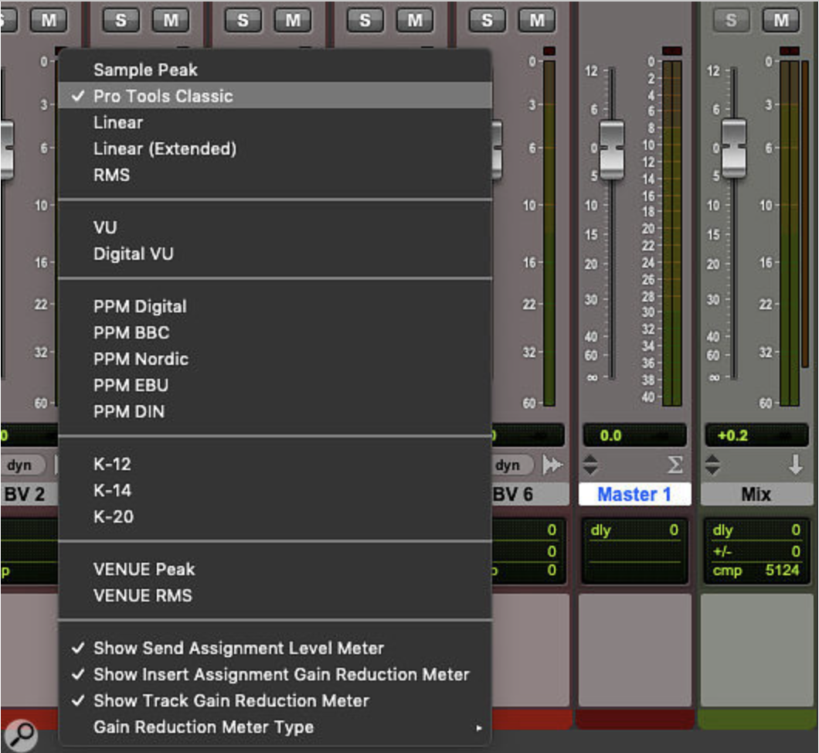Image resolution: width=819 pixels, height=753 pixels.
Task: Click the red color bar under BV 6
Action: 532,718
